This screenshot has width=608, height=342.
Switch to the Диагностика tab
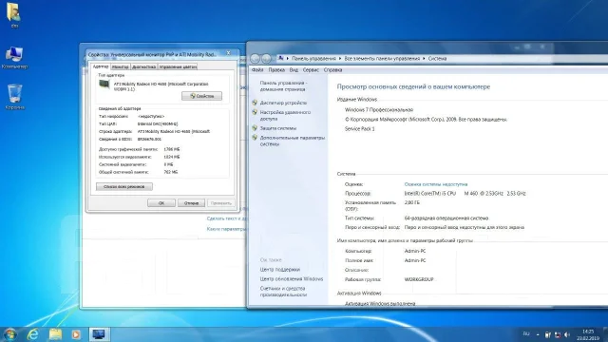(x=143, y=67)
